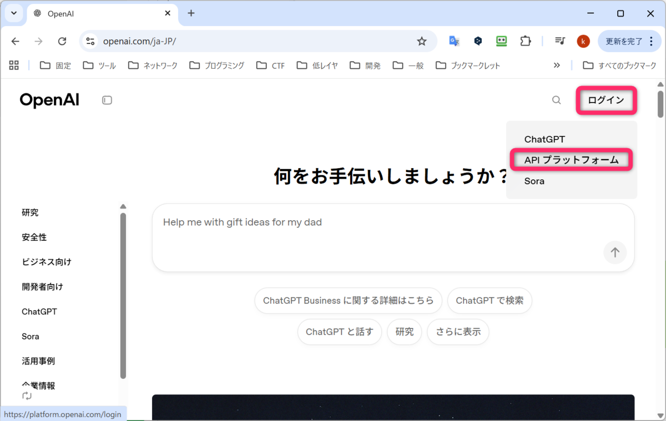Open the Google Translate extension
The width and height of the screenshot is (666, 421).
(454, 40)
